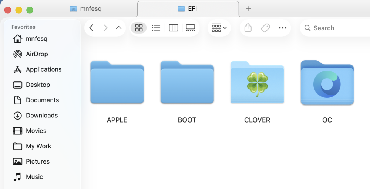Open mnfesq home in the sidebar
The width and height of the screenshot is (370, 189).
(30, 39)
